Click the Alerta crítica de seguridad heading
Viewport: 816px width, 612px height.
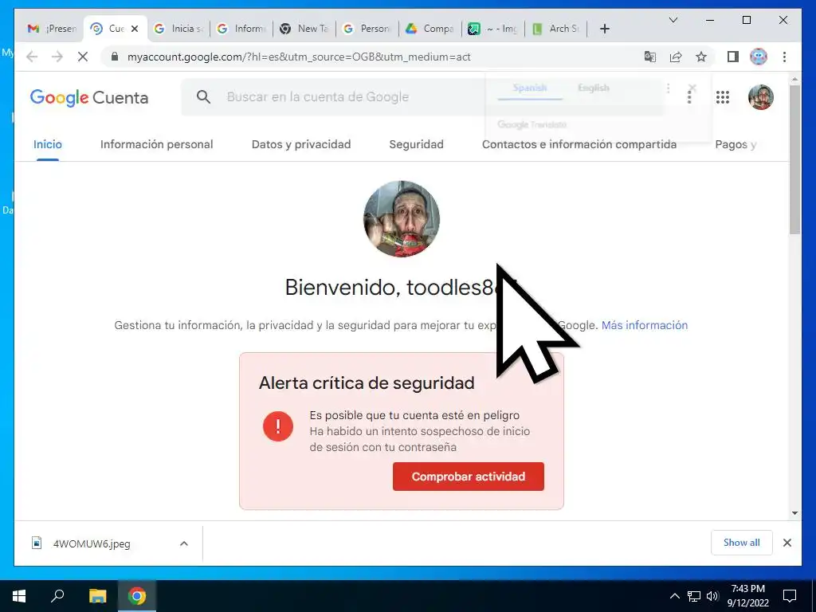point(367,383)
